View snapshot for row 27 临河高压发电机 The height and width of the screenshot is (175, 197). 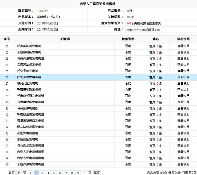click(x=183, y=83)
